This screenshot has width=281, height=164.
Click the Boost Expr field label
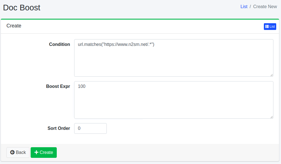pos(58,86)
